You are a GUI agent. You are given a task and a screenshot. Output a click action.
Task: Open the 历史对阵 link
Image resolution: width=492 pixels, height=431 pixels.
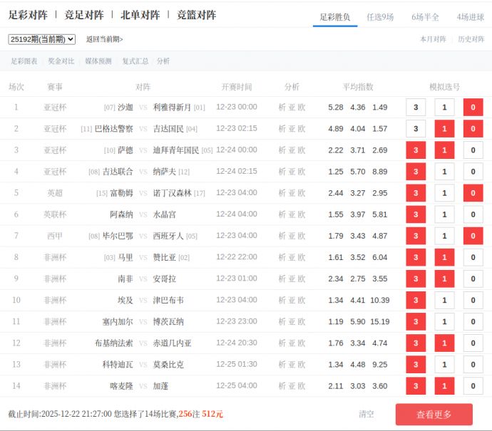point(471,39)
